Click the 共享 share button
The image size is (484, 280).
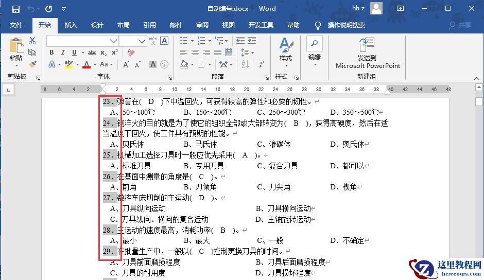460,25
